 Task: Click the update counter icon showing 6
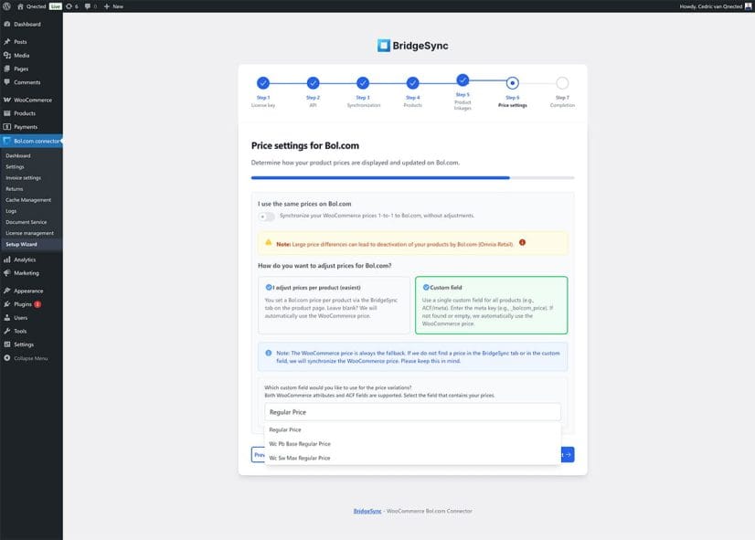[71, 5]
